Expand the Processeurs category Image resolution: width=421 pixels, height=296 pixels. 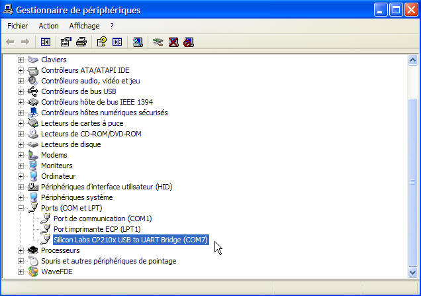pos(21,250)
